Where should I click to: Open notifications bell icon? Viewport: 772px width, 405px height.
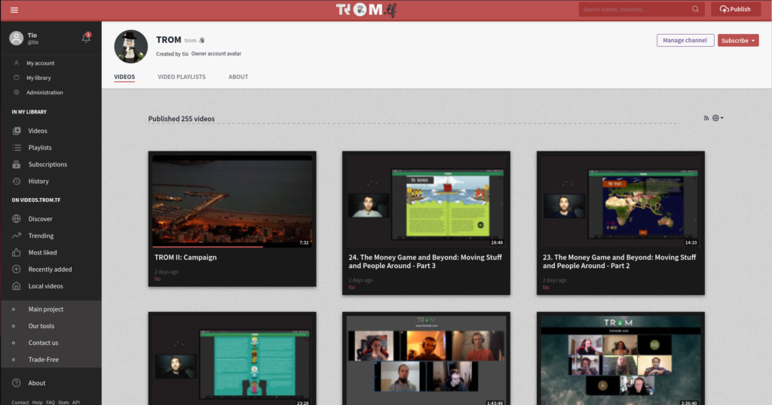[x=86, y=38]
